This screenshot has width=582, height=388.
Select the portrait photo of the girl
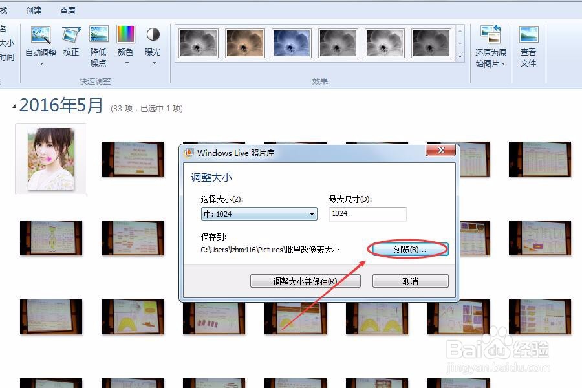(51, 159)
